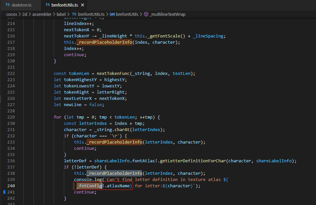Screen dimensions: 316x205
Task: Open the assembler breadcrumb folder
Action: click(42, 14)
